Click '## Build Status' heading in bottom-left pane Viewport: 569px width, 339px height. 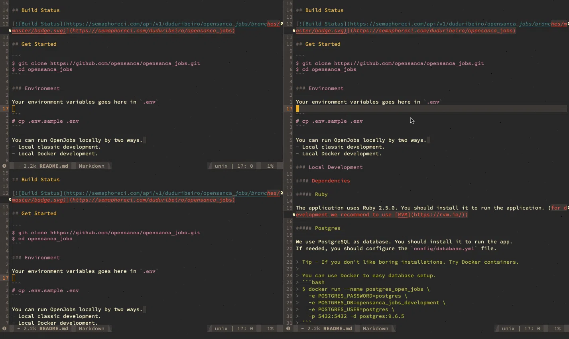tap(36, 180)
